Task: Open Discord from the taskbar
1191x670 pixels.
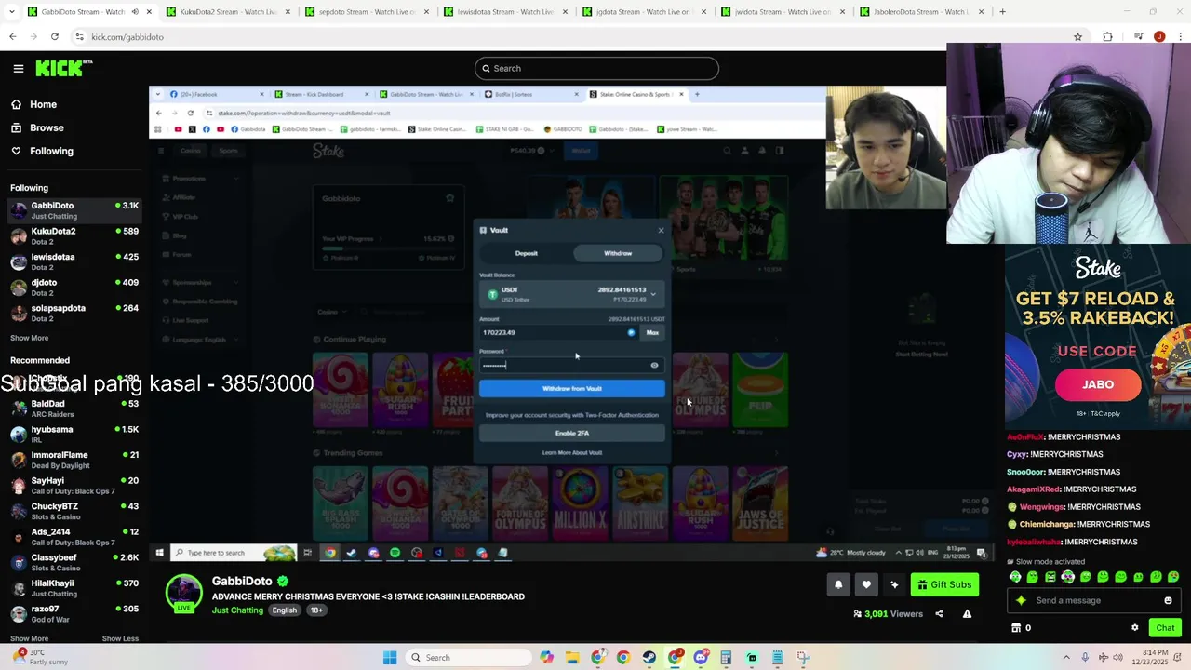Action: pos(701,658)
